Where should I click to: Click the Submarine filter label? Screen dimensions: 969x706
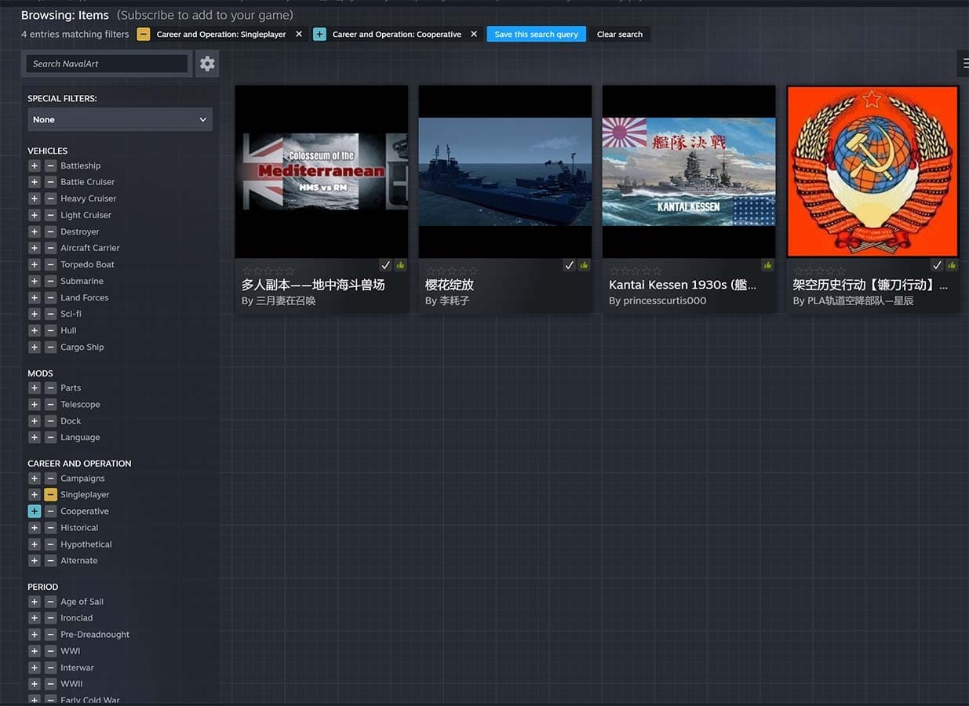pyautogui.click(x=82, y=281)
